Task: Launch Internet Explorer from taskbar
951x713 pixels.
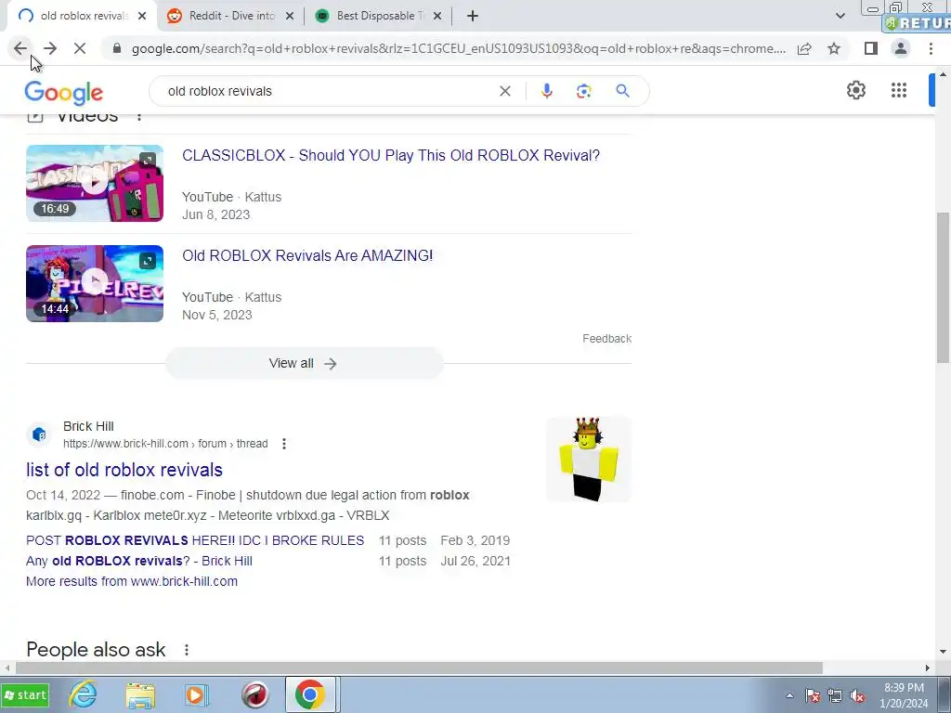Action: click(x=83, y=694)
